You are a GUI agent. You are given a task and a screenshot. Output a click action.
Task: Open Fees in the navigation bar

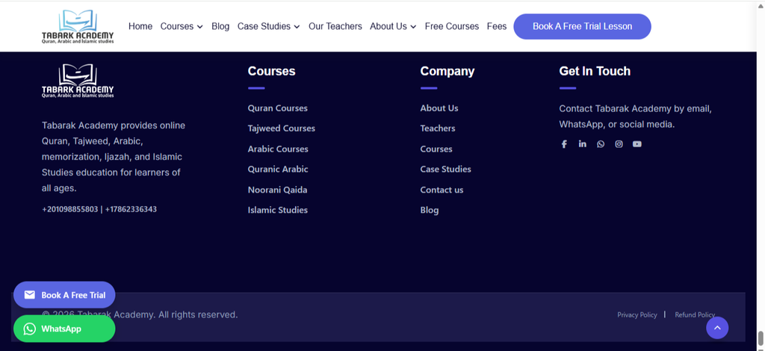pos(497,26)
